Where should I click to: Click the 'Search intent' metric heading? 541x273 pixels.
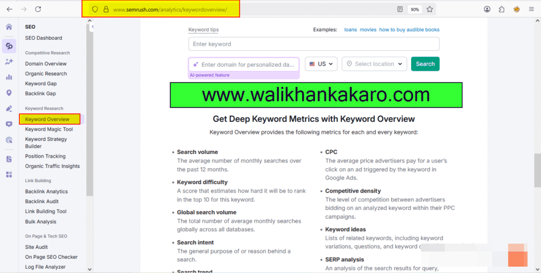click(195, 242)
